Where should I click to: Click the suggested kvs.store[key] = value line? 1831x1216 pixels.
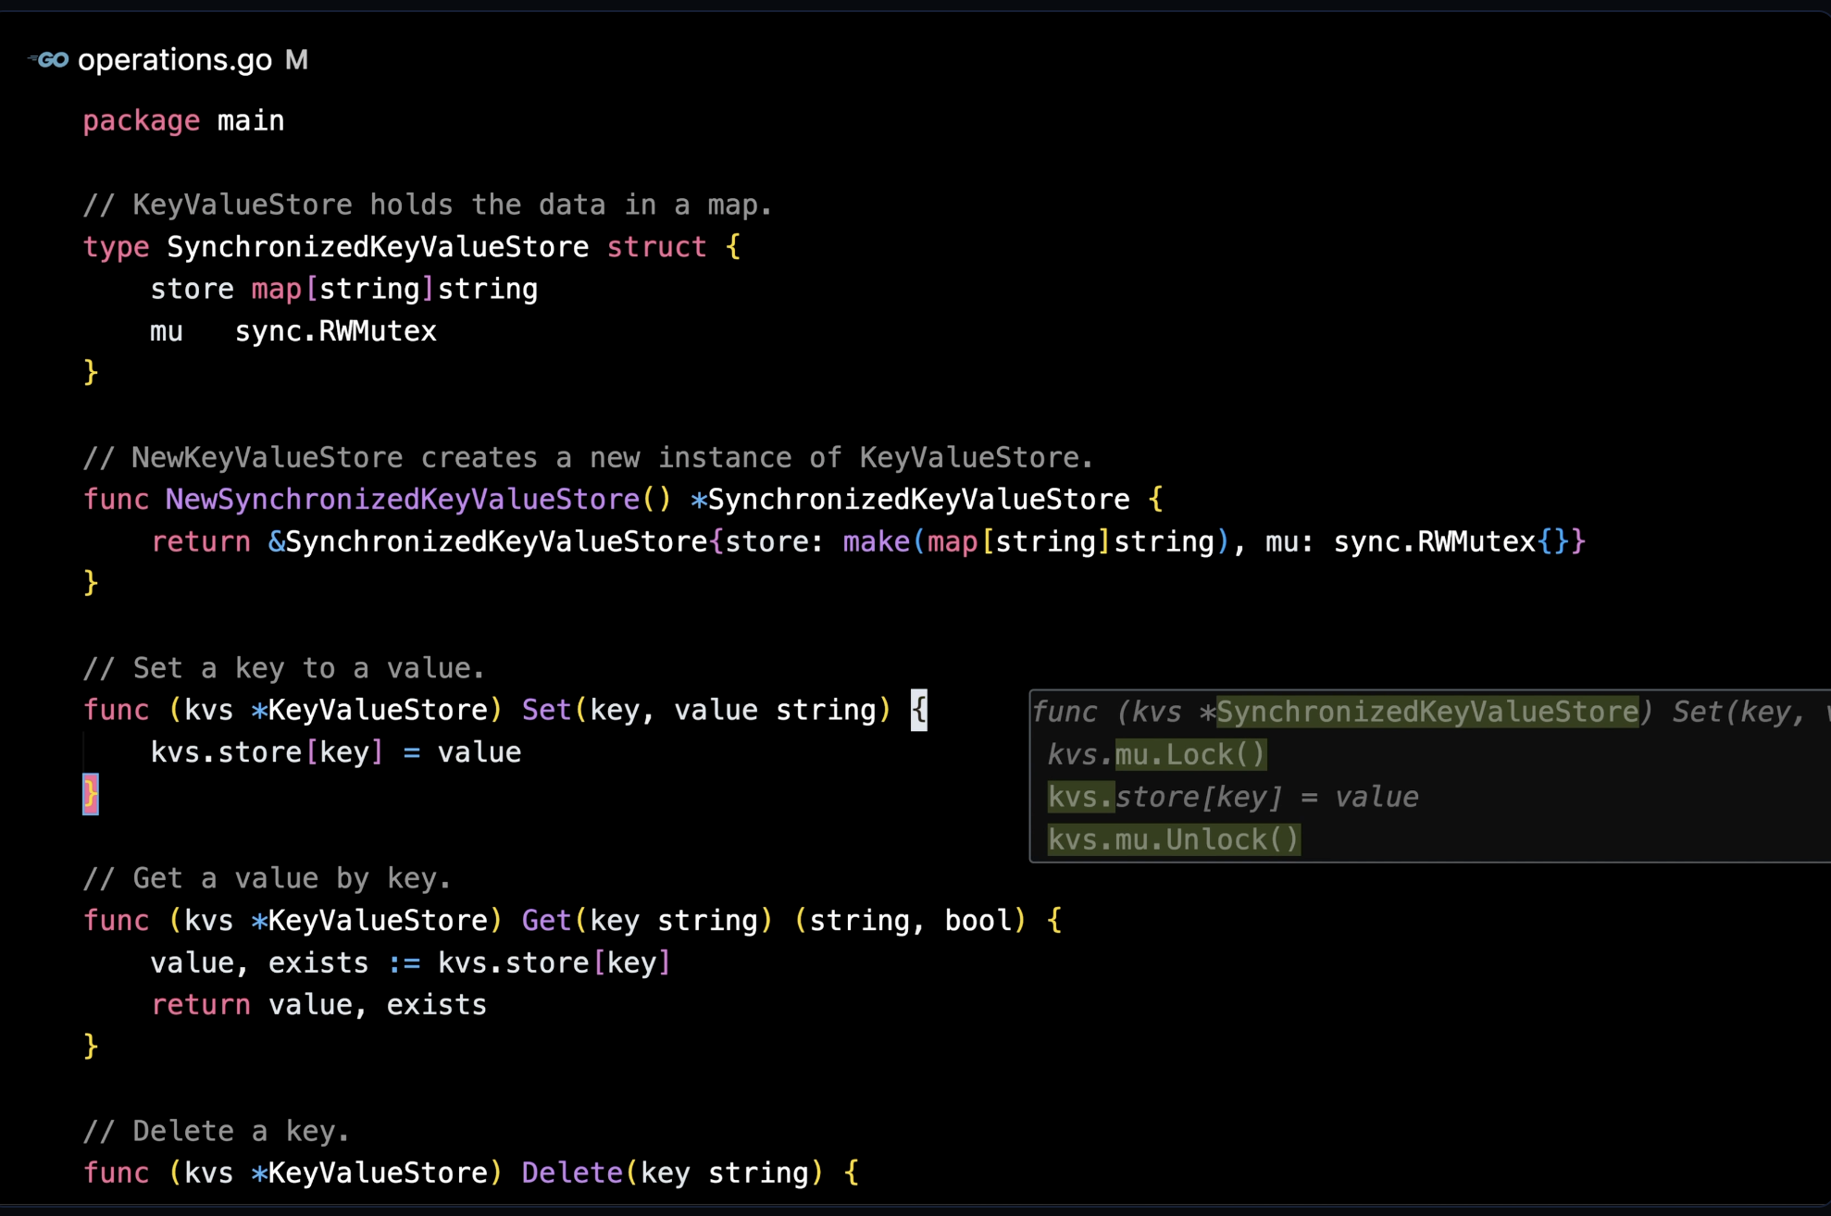1232,797
